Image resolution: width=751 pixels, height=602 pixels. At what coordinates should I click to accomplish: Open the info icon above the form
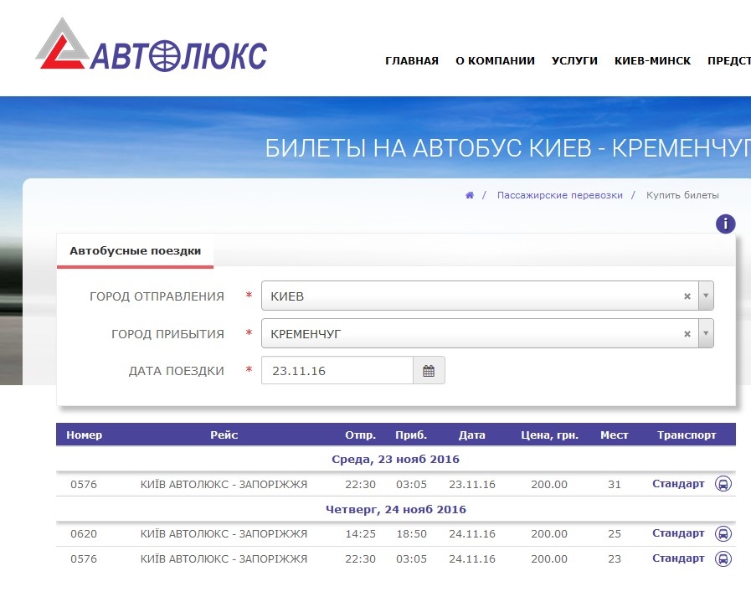point(725,224)
